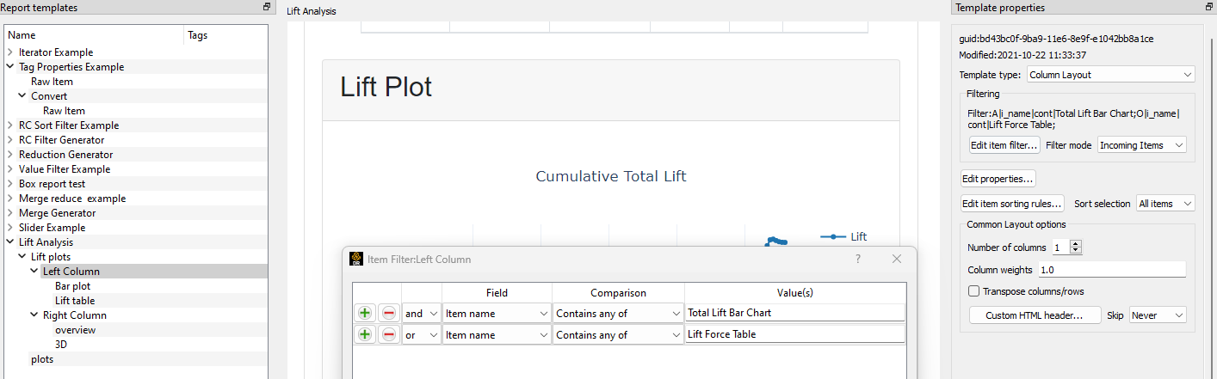The width and height of the screenshot is (1217, 379).
Task: Open Comparison dropdown in first filter row
Action: coord(618,314)
